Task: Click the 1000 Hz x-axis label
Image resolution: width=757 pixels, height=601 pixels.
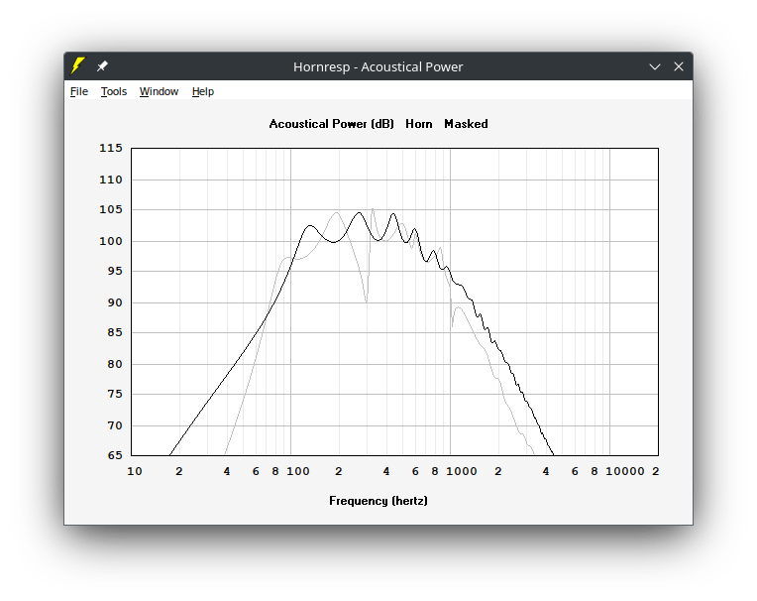Action: click(x=462, y=471)
